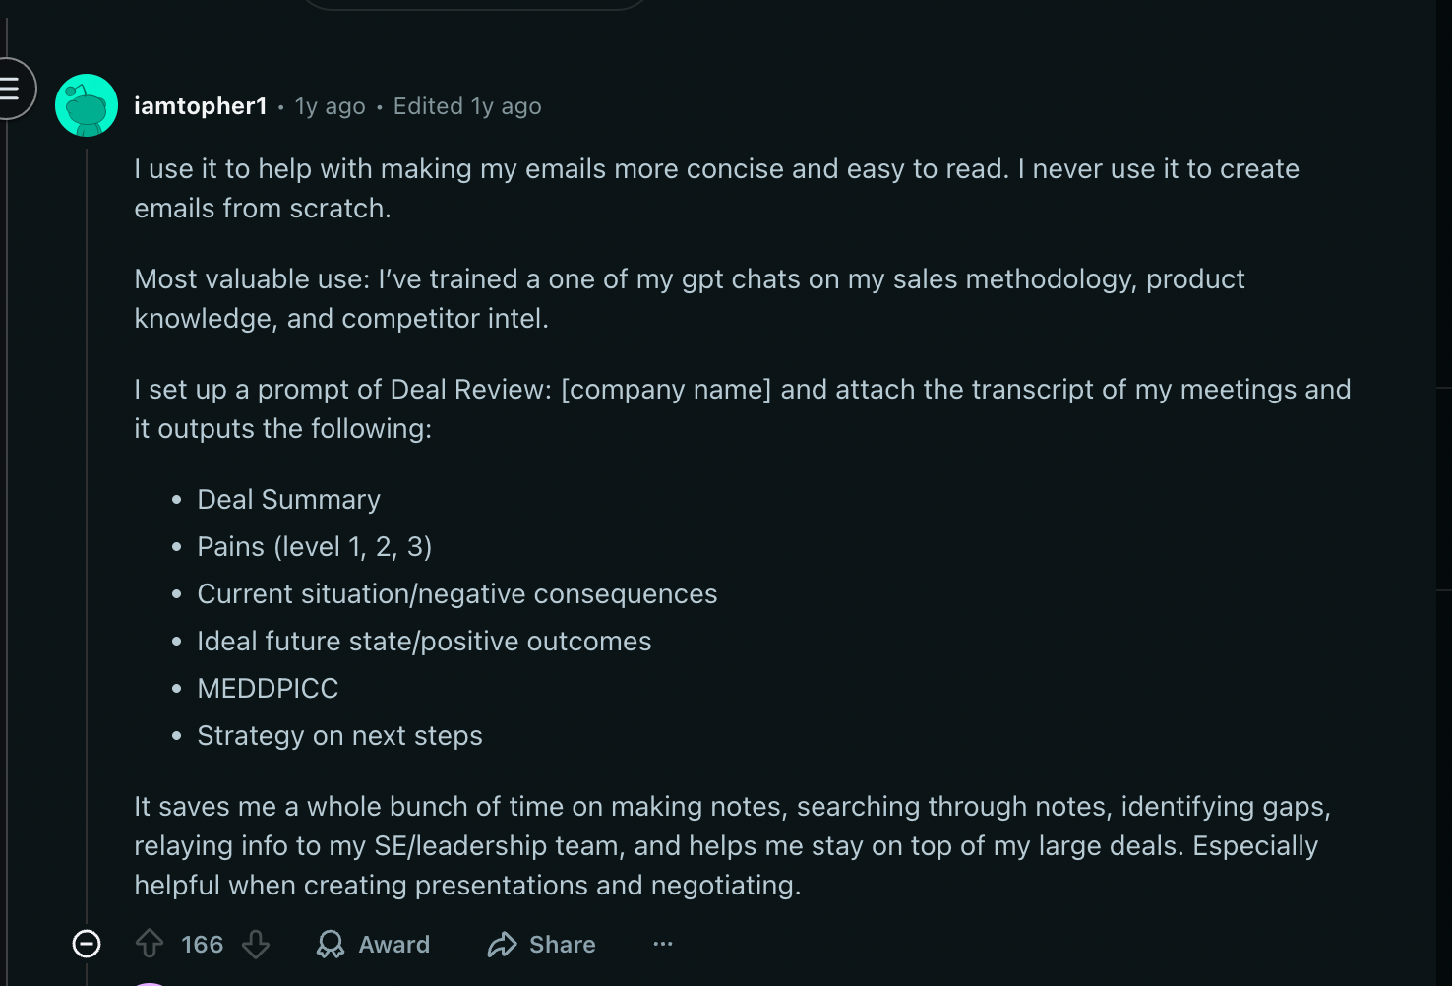Viewport: 1452px width, 986px height.
Task: Click the '1y ago' timestamp
Action: (330, 105)
